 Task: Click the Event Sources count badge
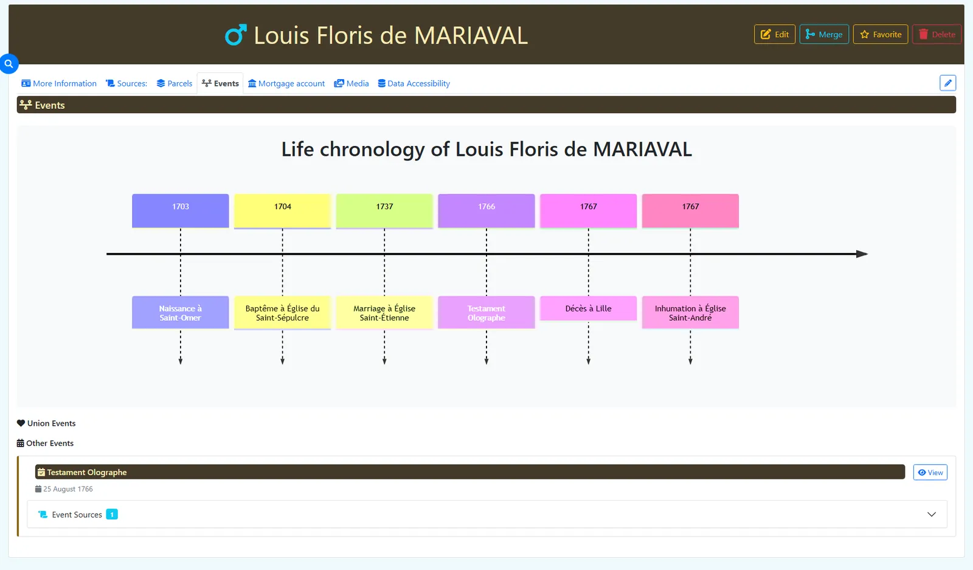click(112, 515)
